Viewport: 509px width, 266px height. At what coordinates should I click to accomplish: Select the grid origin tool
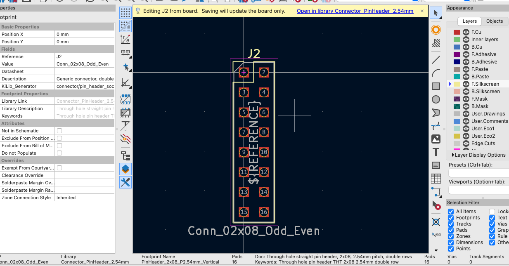[436, 235]
